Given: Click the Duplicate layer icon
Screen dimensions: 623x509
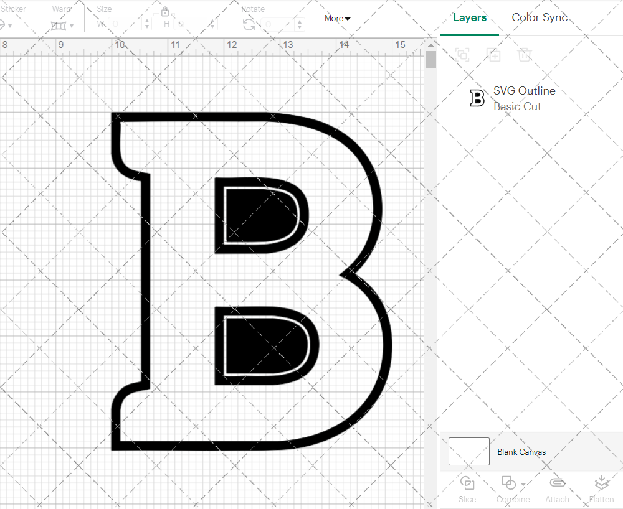Looking at the screenshot, I should click(494, 55).
